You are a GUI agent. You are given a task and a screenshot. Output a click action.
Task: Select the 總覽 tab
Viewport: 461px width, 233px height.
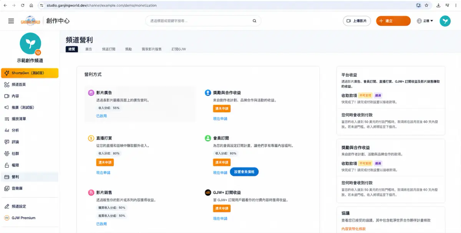click(x=72, y=49)
